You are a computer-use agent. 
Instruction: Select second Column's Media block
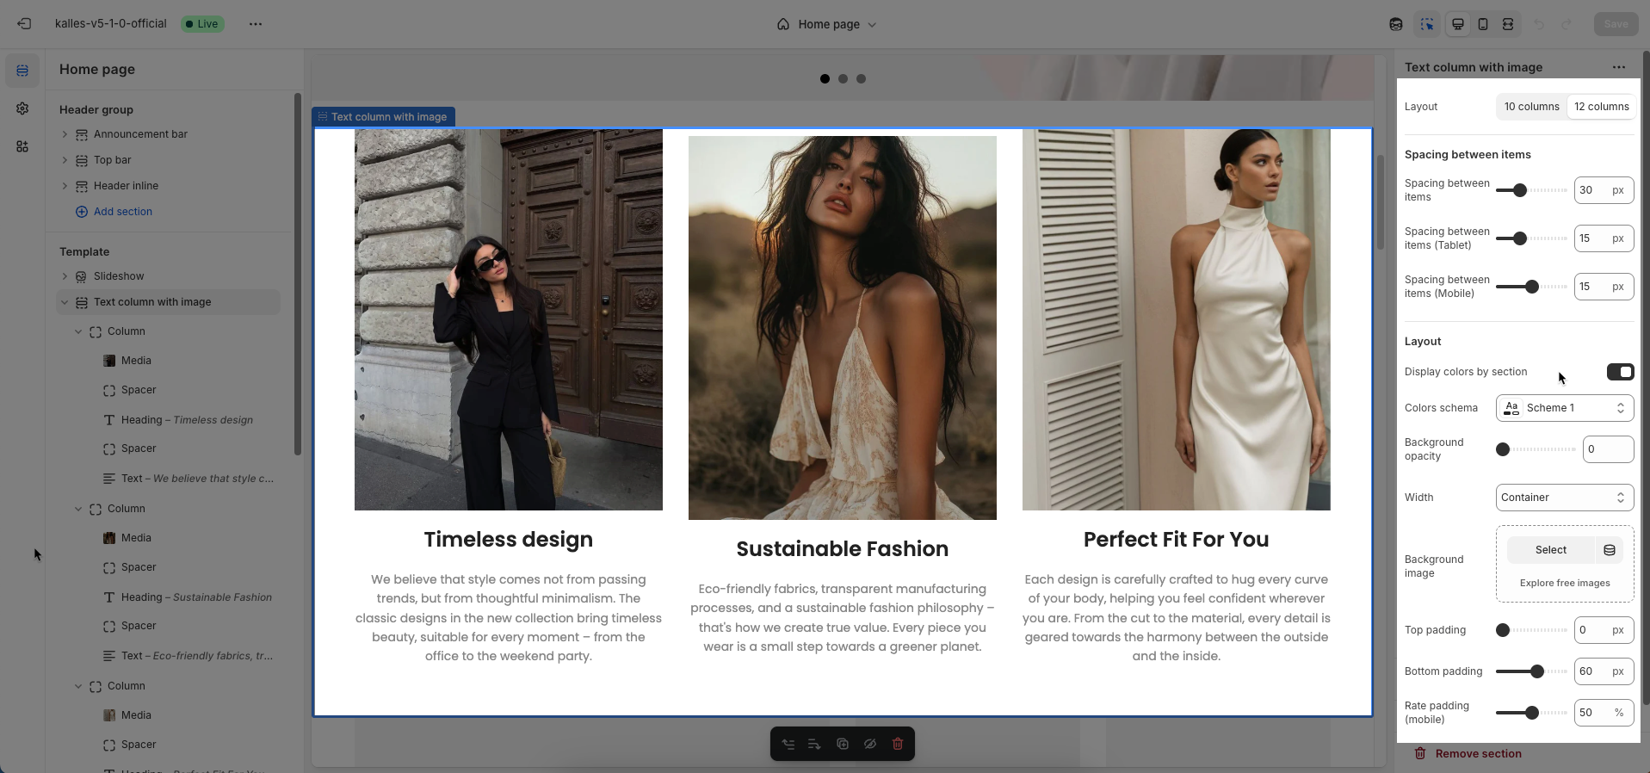(136, 538)
